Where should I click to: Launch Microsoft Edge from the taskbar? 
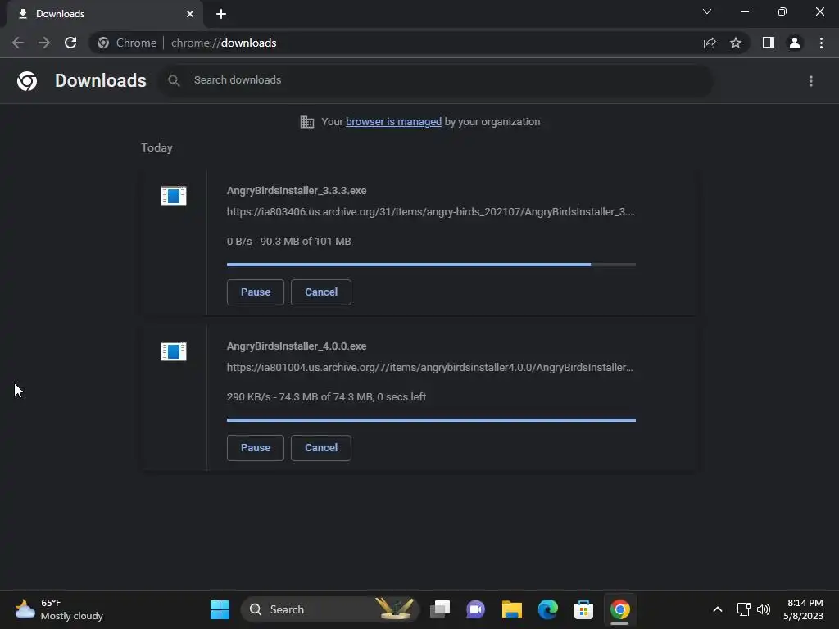[547, 609]
